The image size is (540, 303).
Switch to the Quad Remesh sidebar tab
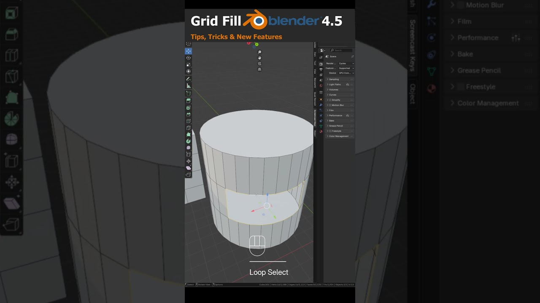[x=315, y=99]
